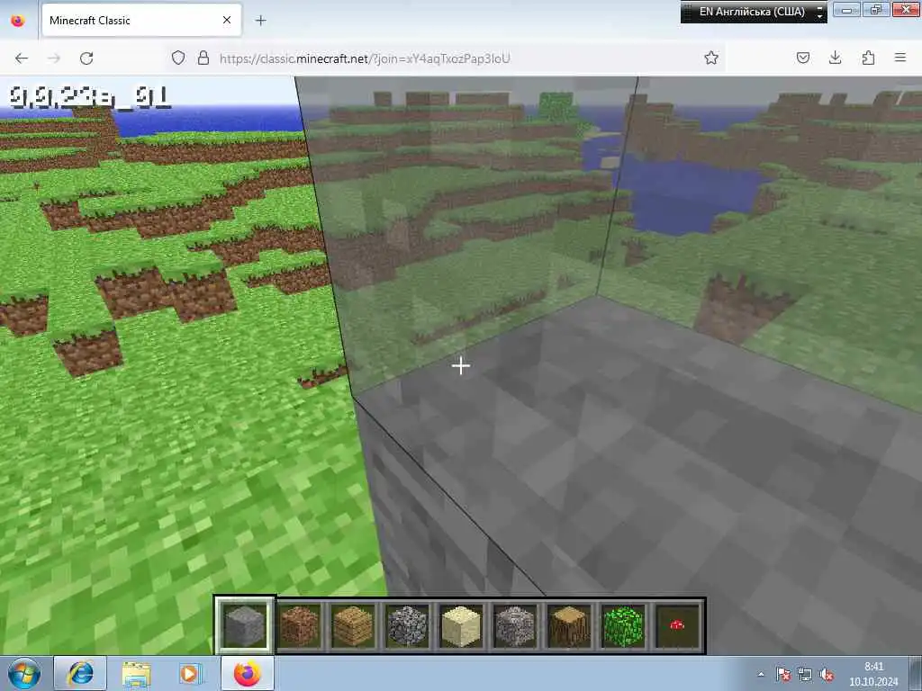Open the muted volume tray icon

[827, 675]
